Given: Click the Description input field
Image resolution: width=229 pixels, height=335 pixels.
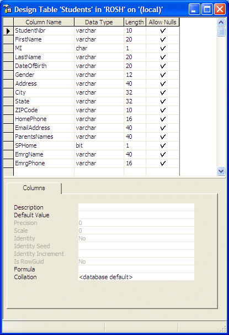Looking at the screenshot, I should pyautogui.click(x=136, y=207).
